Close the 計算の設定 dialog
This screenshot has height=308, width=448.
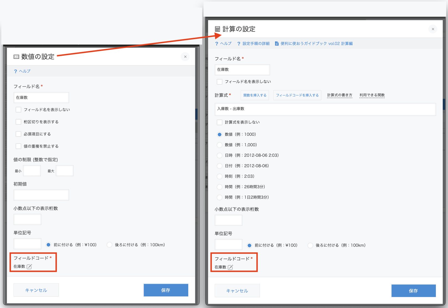click(433, 29)
